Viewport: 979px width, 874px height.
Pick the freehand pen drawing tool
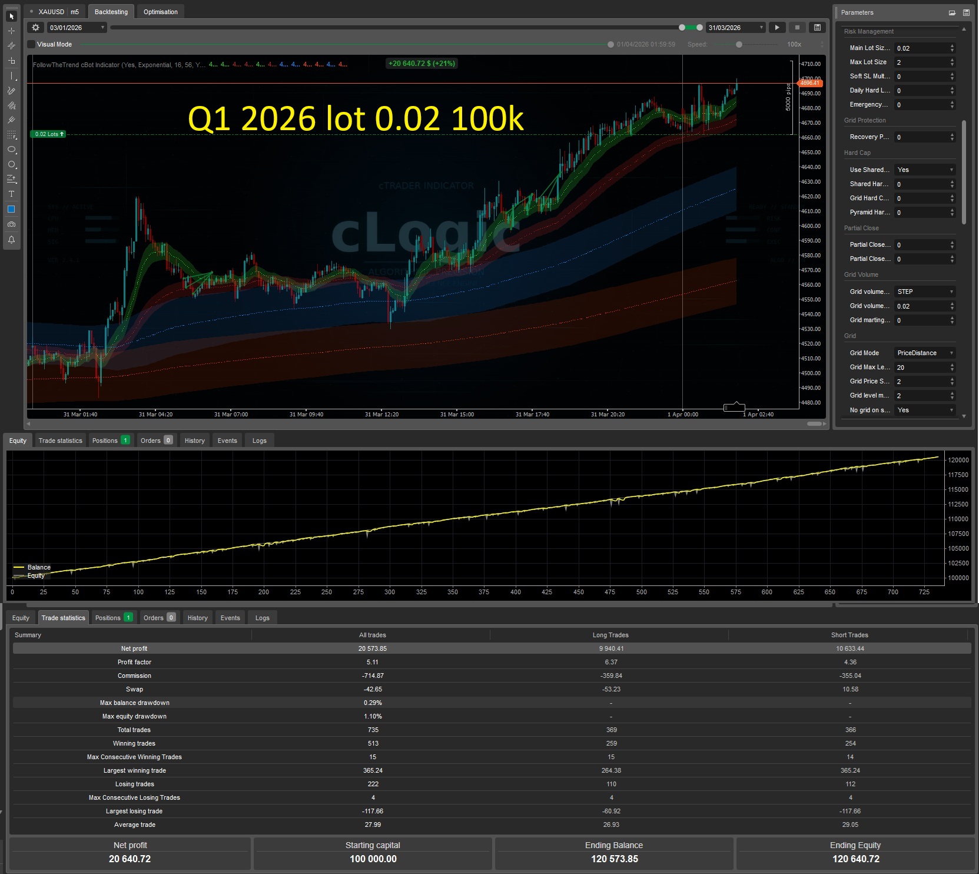11,91
